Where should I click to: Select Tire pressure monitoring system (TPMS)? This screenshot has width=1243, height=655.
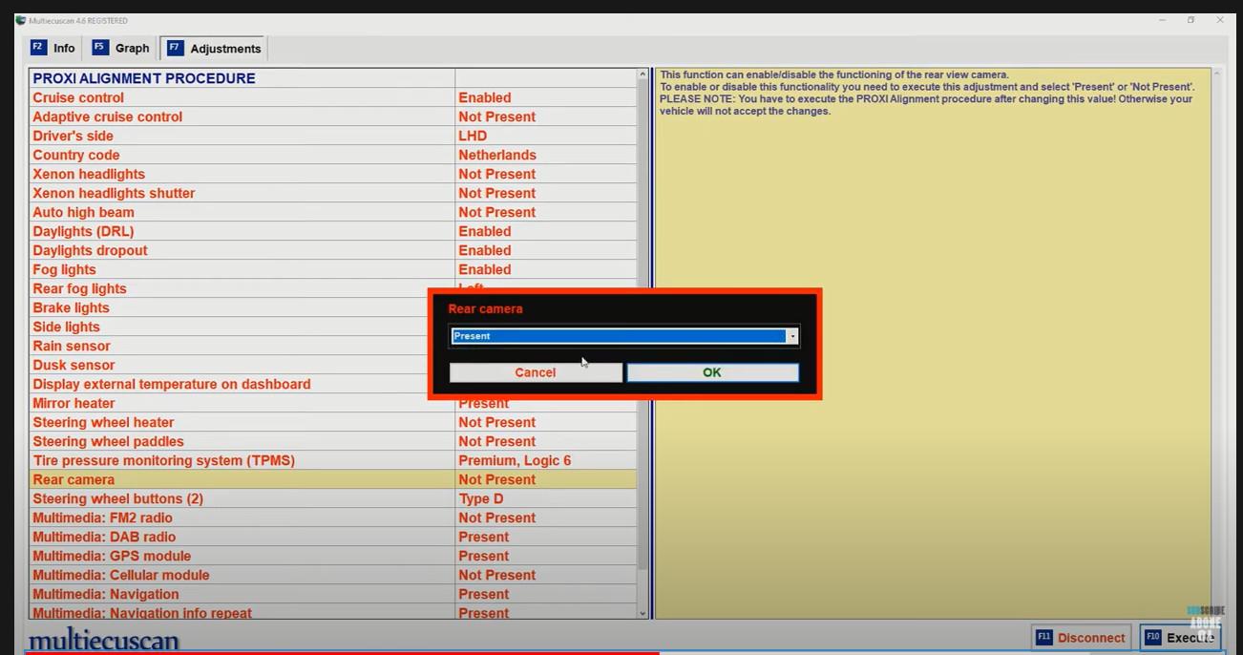pyautogui.click(x=333, y=460)
